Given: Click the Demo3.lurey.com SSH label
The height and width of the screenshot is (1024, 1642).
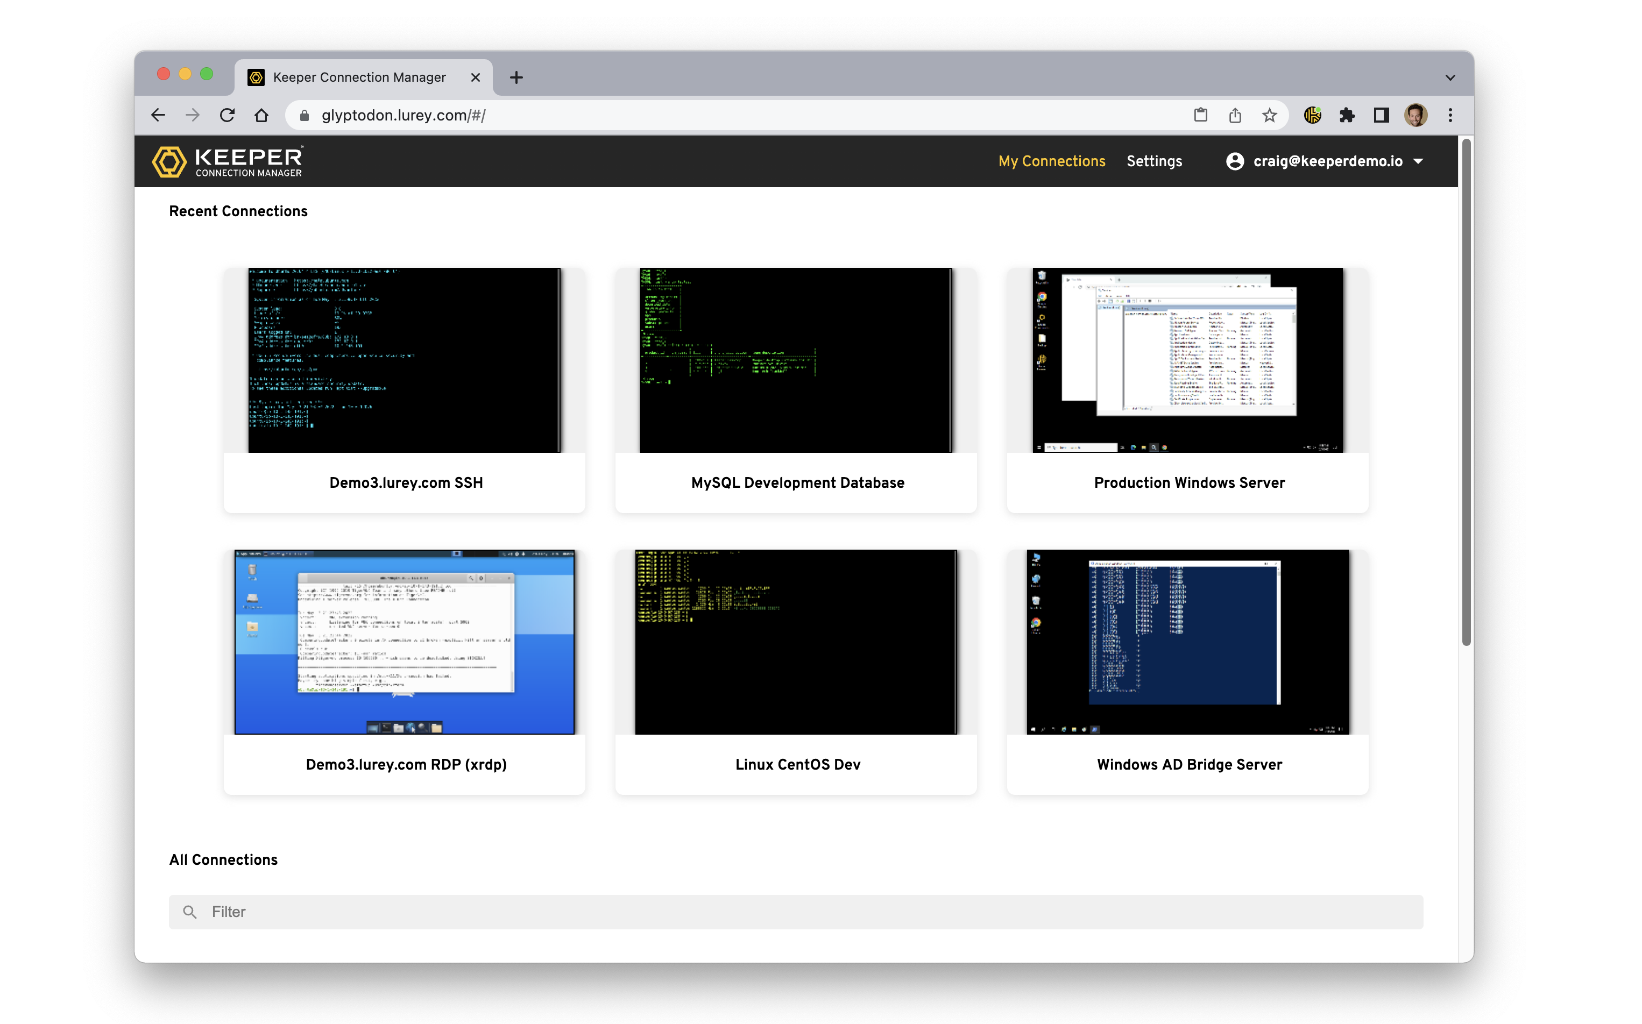Looking at the screenshot, I should [406, 483].
